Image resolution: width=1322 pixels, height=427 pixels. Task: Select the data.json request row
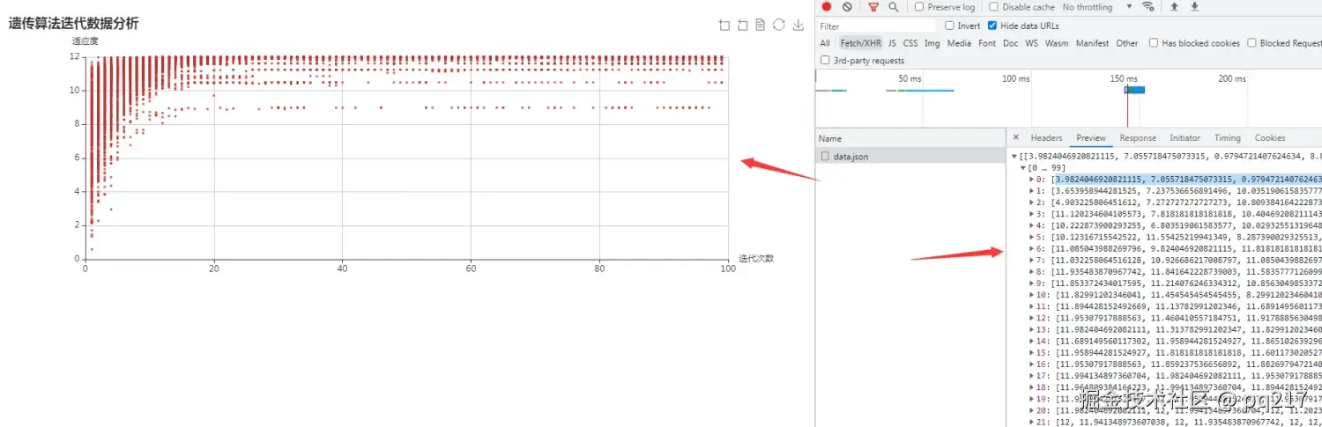click(910, 156)
